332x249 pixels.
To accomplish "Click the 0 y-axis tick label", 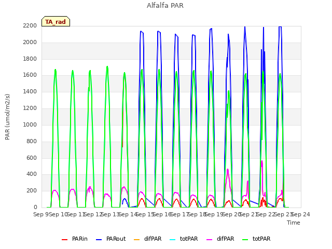I will click(x=35, y=207).
